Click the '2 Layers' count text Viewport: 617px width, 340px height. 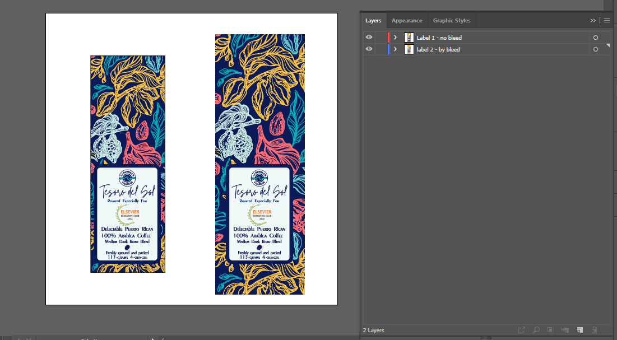pos(373,330)
